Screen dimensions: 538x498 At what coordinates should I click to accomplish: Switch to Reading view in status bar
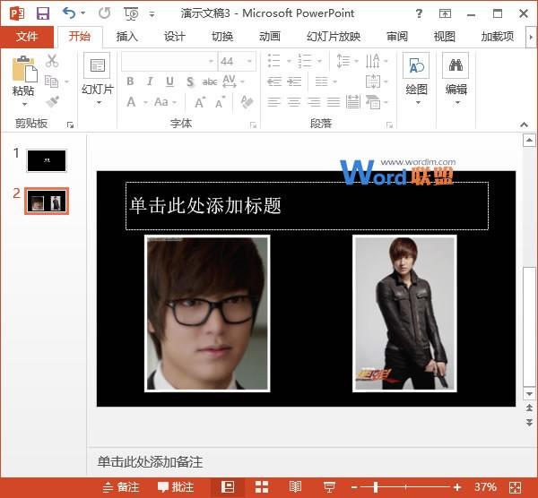[295, 487]
